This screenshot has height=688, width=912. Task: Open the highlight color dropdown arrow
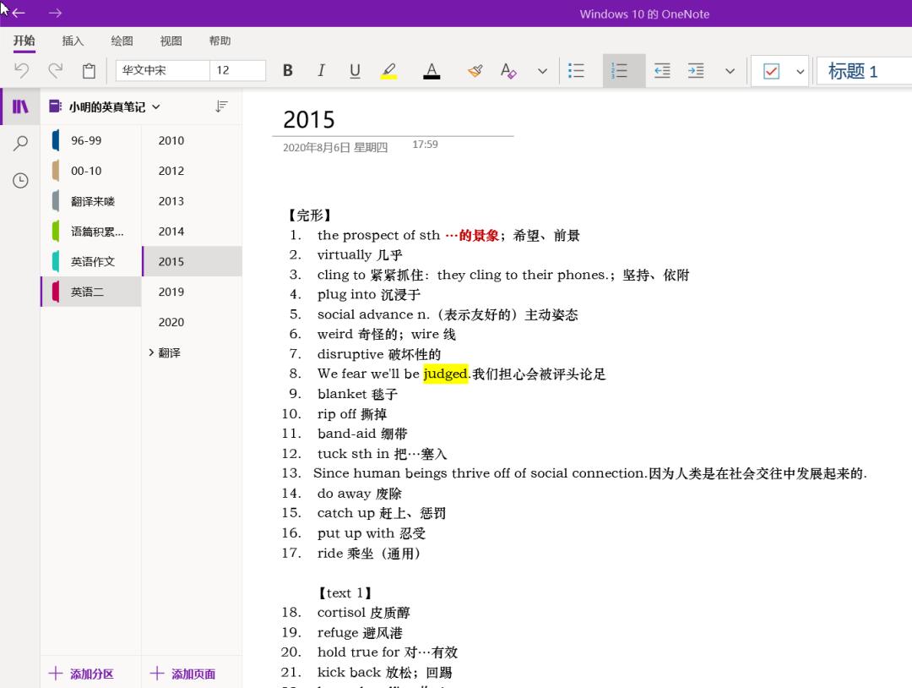pos(542,70)
